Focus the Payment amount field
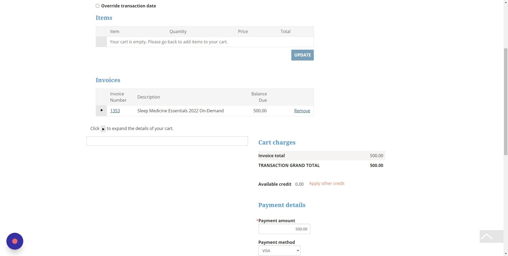Image resolution: width=508 pixels, height=256 pixels. tap(284, 229)
